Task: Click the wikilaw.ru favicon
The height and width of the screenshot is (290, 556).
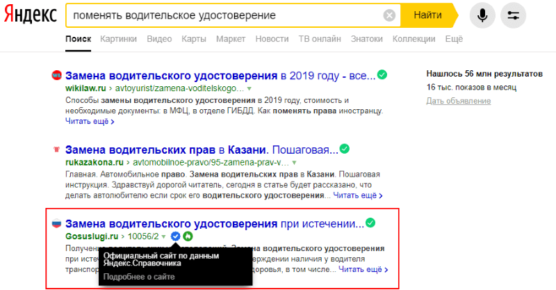Action: (x=57, y=75)
